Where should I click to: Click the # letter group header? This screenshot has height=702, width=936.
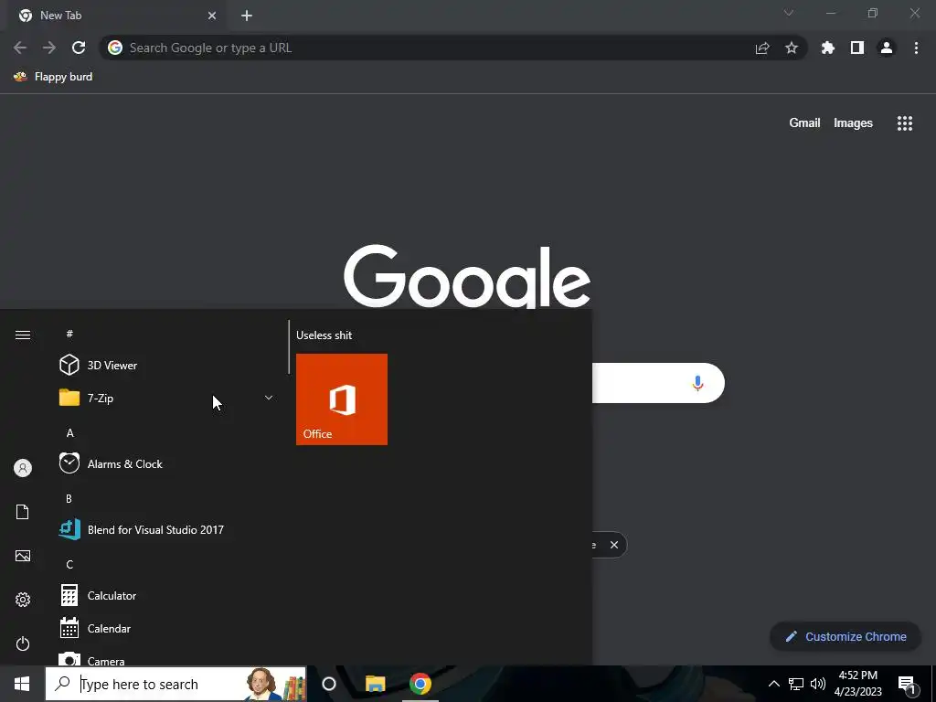point(69,334)
